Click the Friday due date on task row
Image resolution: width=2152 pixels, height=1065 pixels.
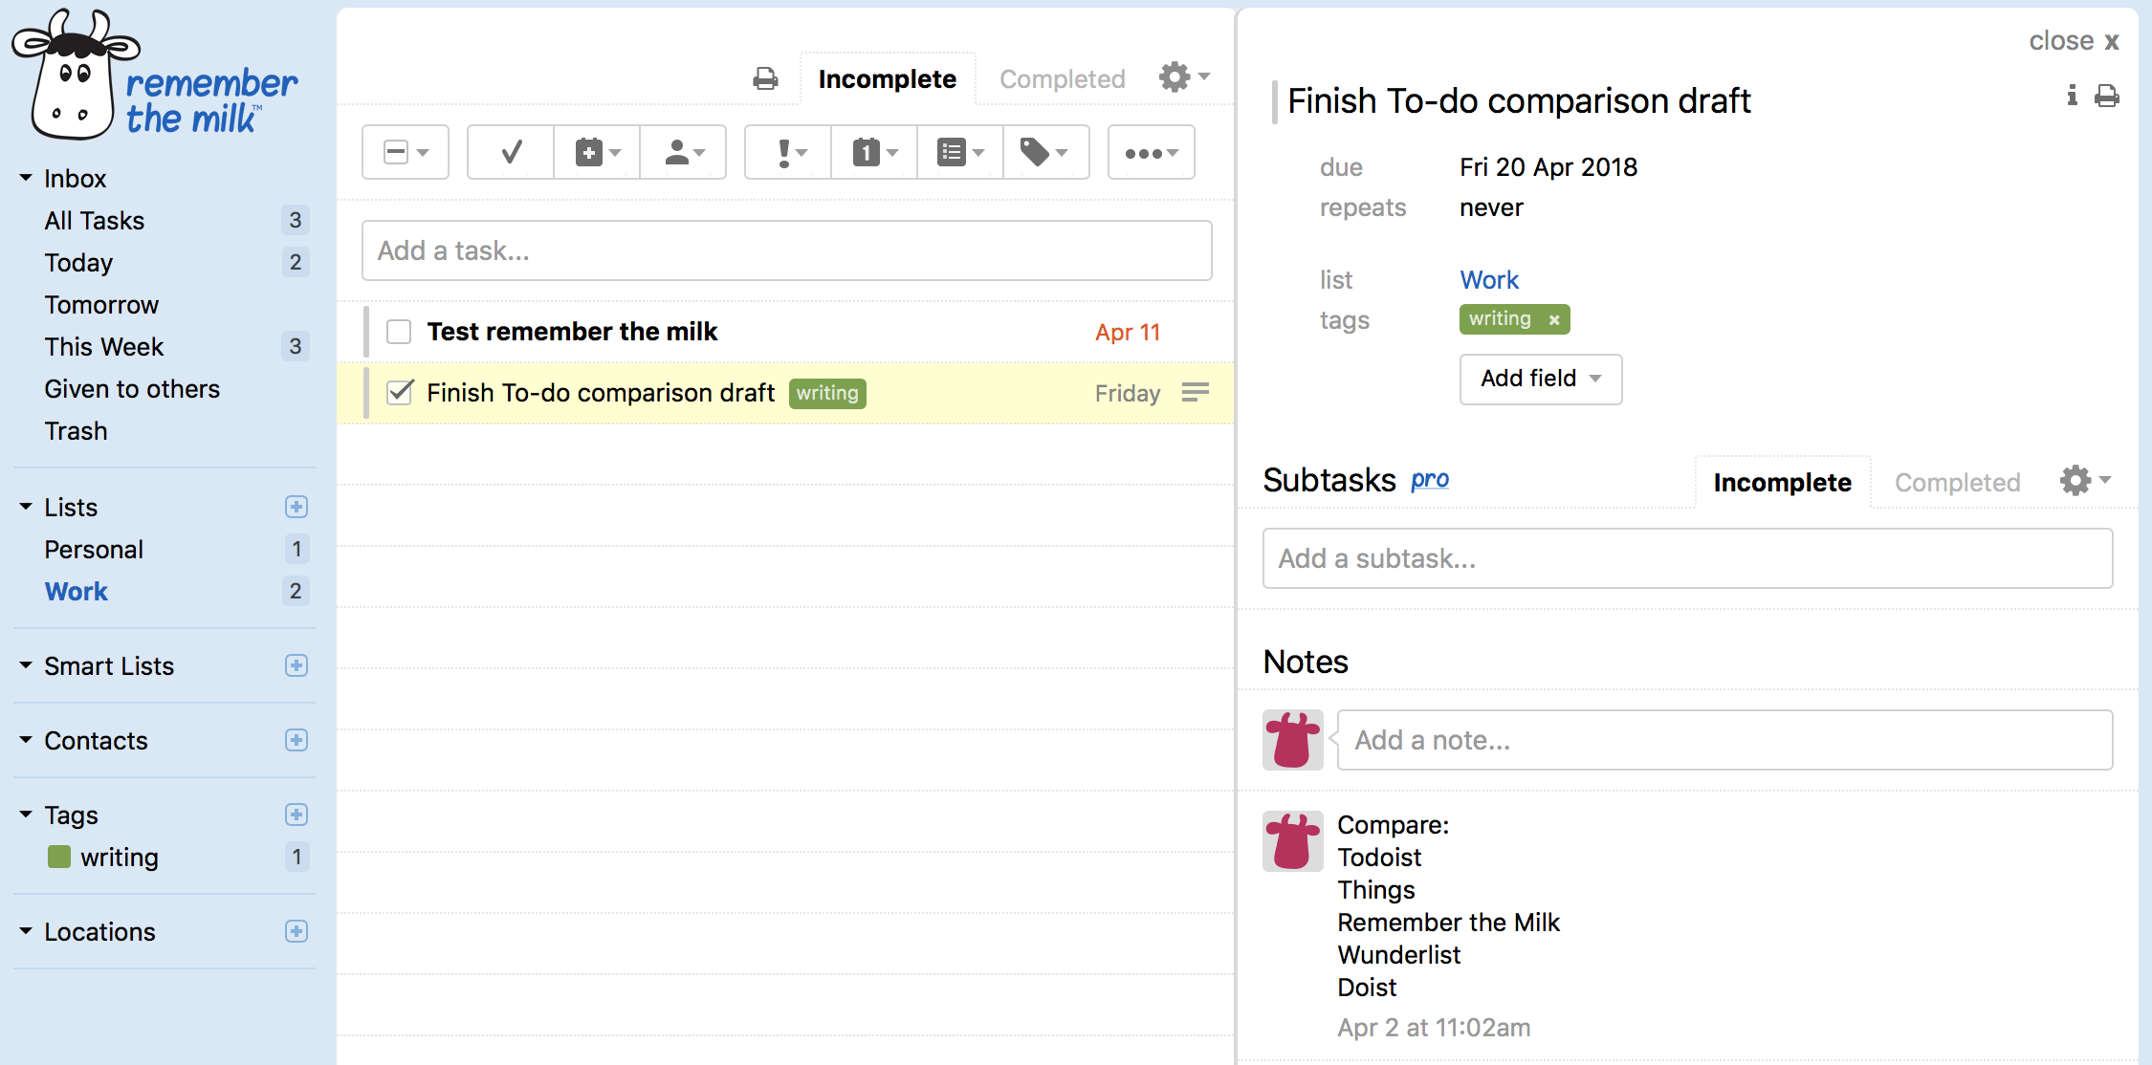click(1128, 393)
